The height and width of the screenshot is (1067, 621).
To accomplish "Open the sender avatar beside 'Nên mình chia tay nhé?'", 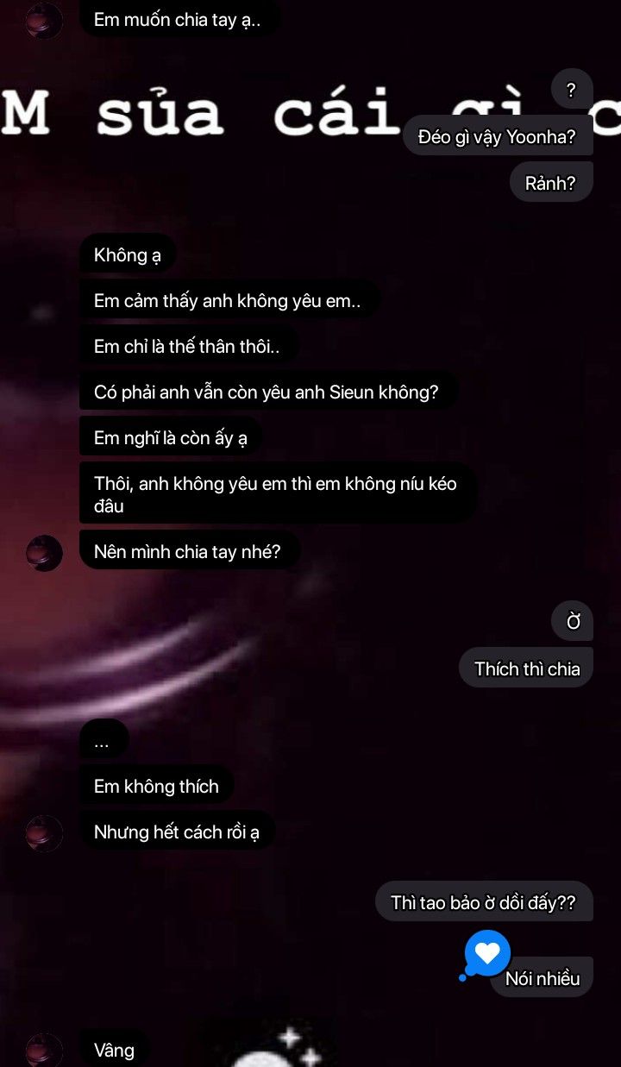I will [x=44, y=553].
